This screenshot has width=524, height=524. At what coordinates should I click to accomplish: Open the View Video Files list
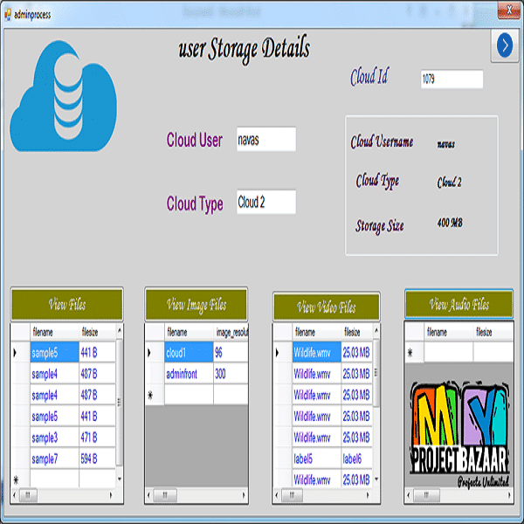point(326,307)
